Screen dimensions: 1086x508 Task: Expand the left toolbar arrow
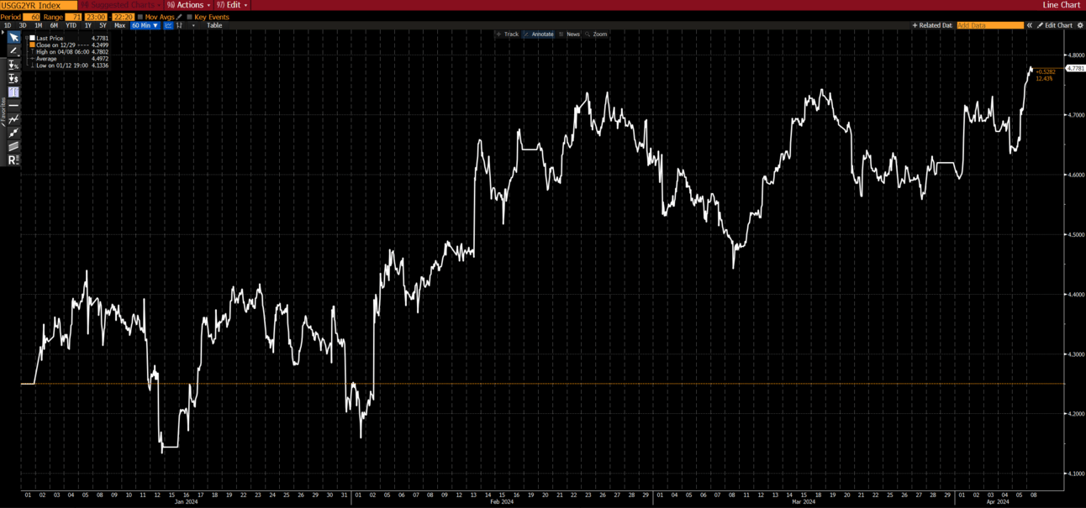(3, 32)
